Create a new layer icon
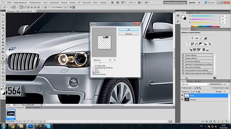 (222, 121)
